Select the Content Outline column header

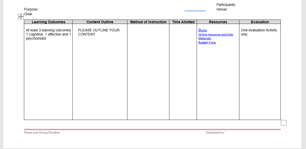tap(100, 22)
